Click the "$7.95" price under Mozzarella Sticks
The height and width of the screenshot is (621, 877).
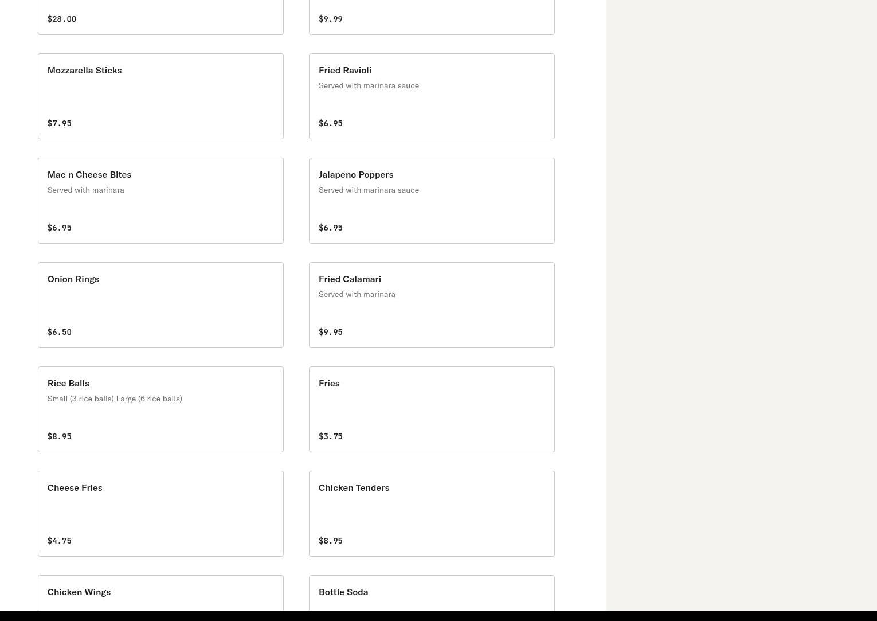[60, 123]
